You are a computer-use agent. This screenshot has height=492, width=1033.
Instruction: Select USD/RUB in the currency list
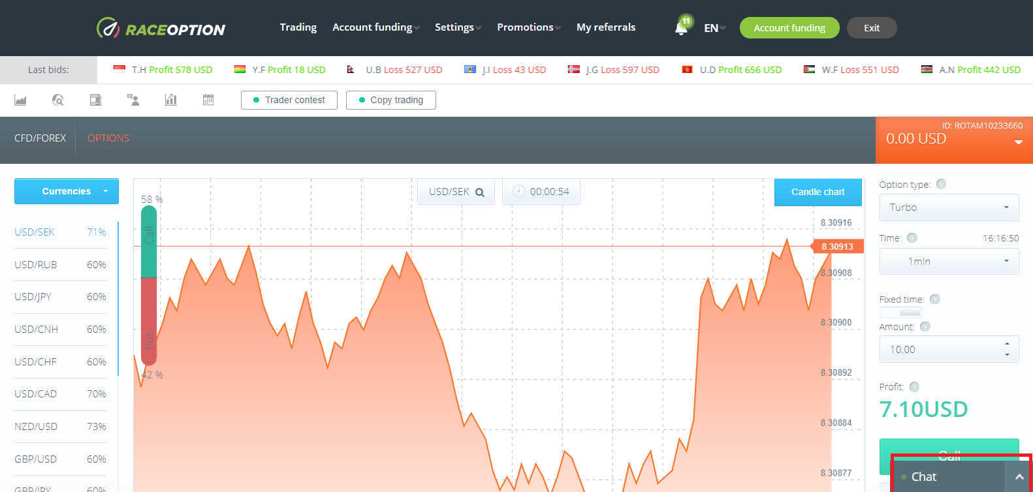60,265
